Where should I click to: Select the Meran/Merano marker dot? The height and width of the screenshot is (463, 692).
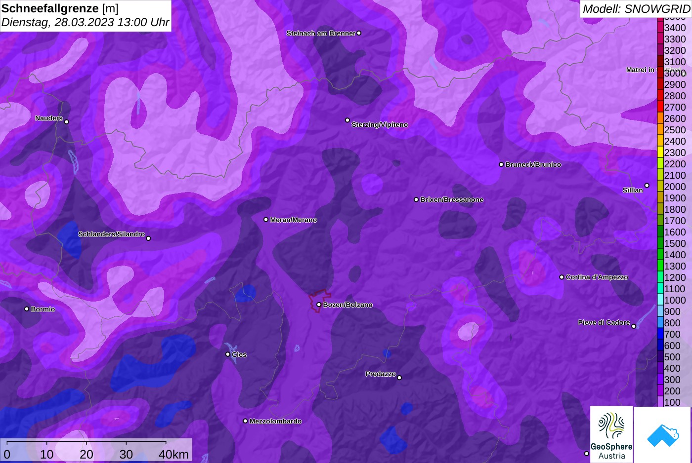[266, 220]
